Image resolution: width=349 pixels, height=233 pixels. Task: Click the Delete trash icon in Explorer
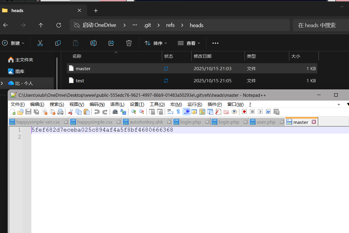point(129,43)
